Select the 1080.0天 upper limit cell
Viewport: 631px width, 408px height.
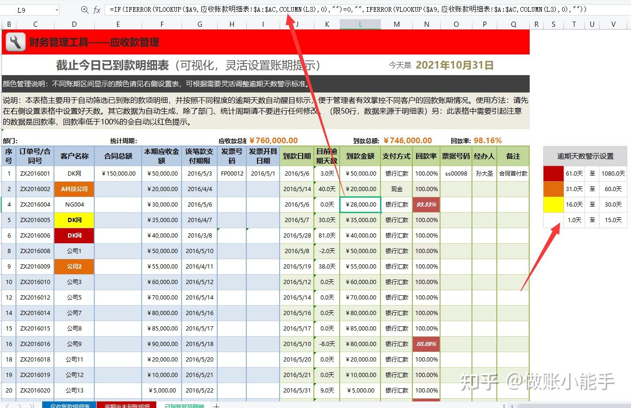pyautogui.click(x=613, y=174)
